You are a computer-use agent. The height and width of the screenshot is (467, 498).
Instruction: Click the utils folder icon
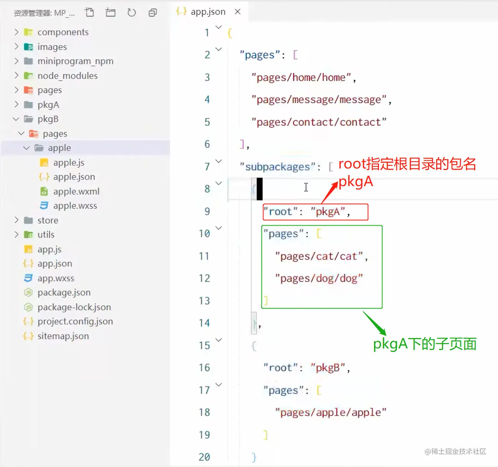[28, 234]
